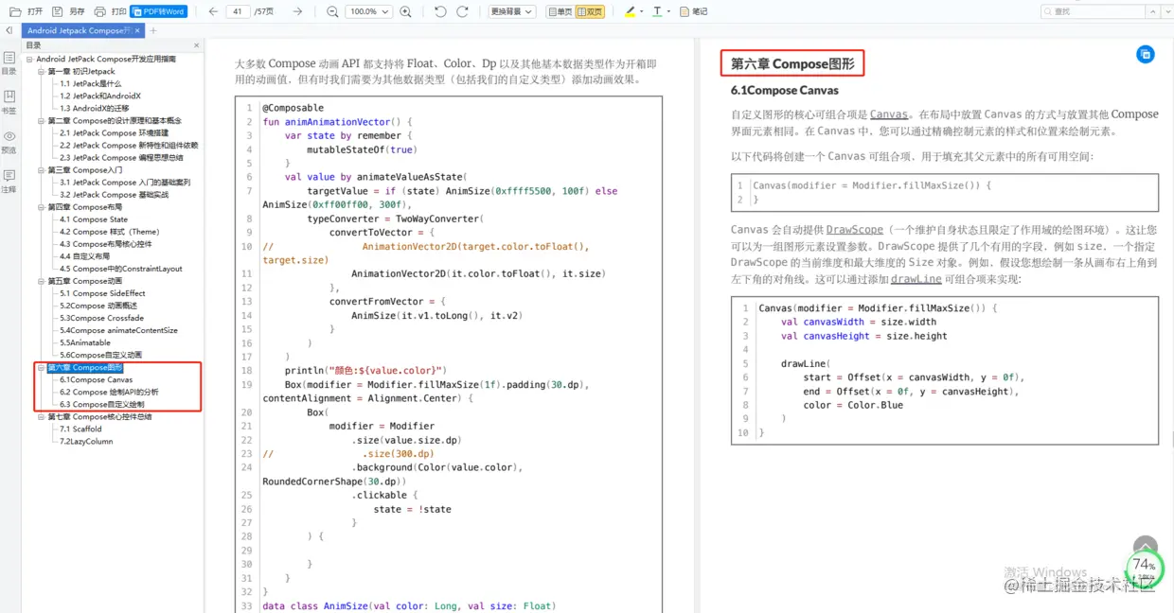Image resolution: width=1174 pixels, height=613 pixels.
Task: Collapse 第一章 初识Jetpack tree node
Action: point(42,71)
